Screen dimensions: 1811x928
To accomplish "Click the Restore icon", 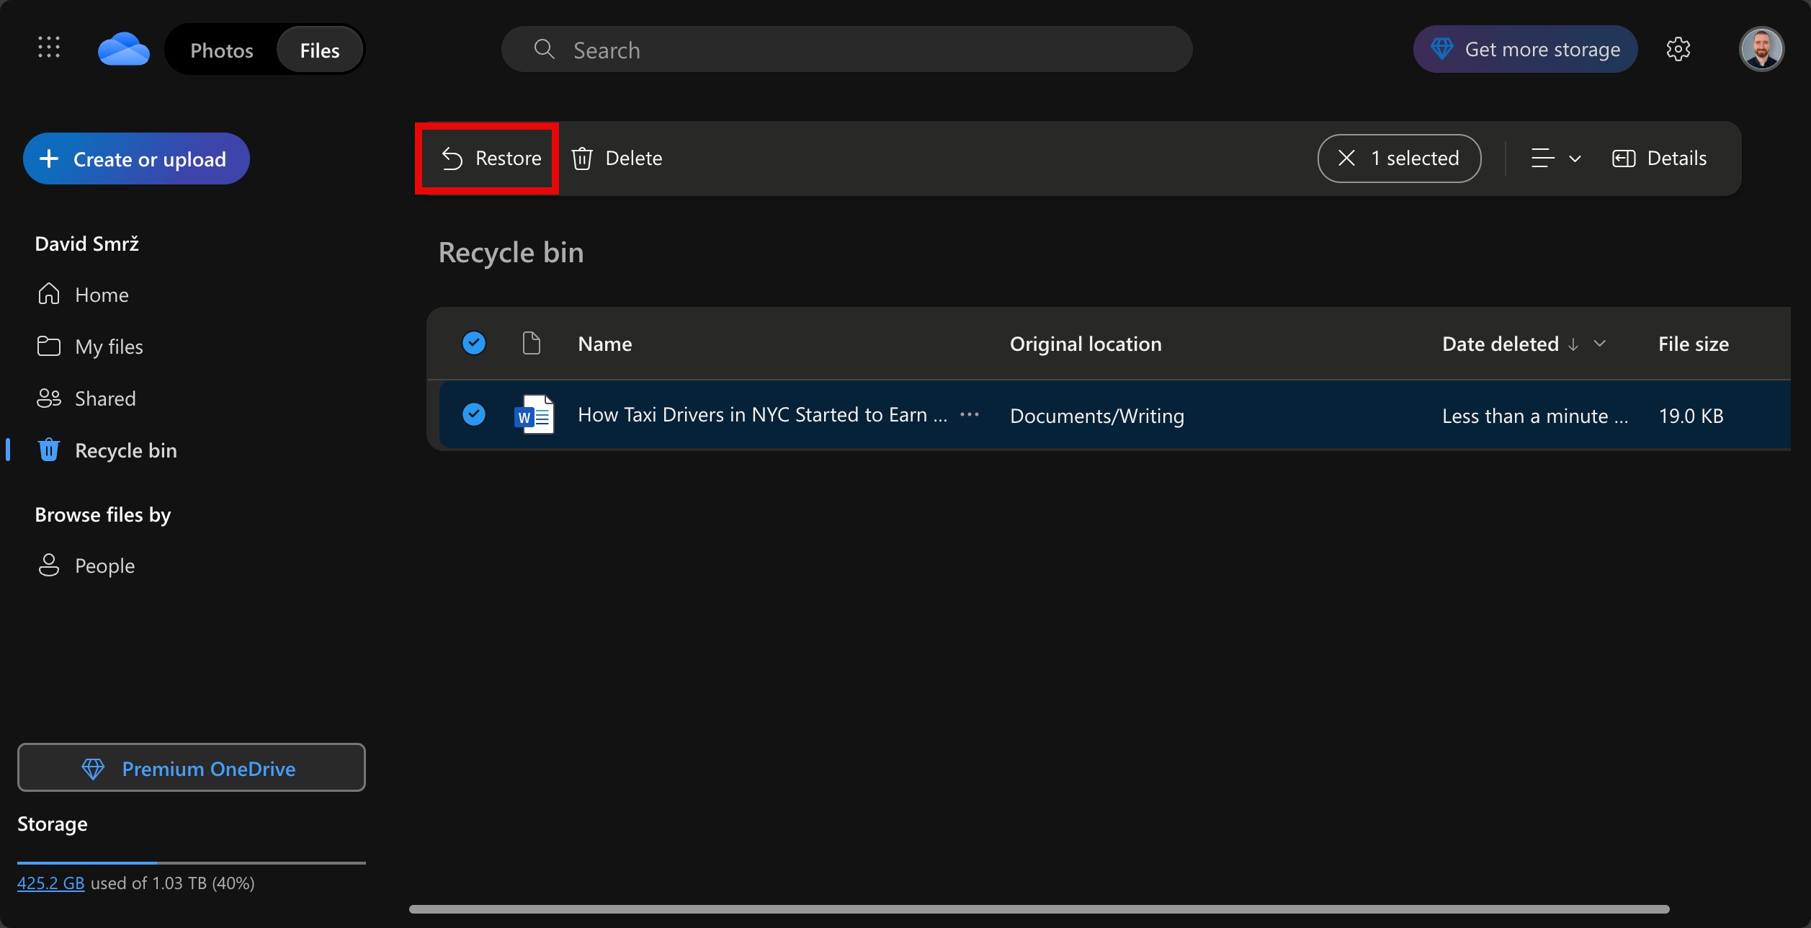I will (452, 158).
